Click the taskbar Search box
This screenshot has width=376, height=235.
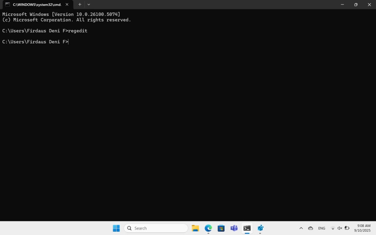[x=156, y=228]
